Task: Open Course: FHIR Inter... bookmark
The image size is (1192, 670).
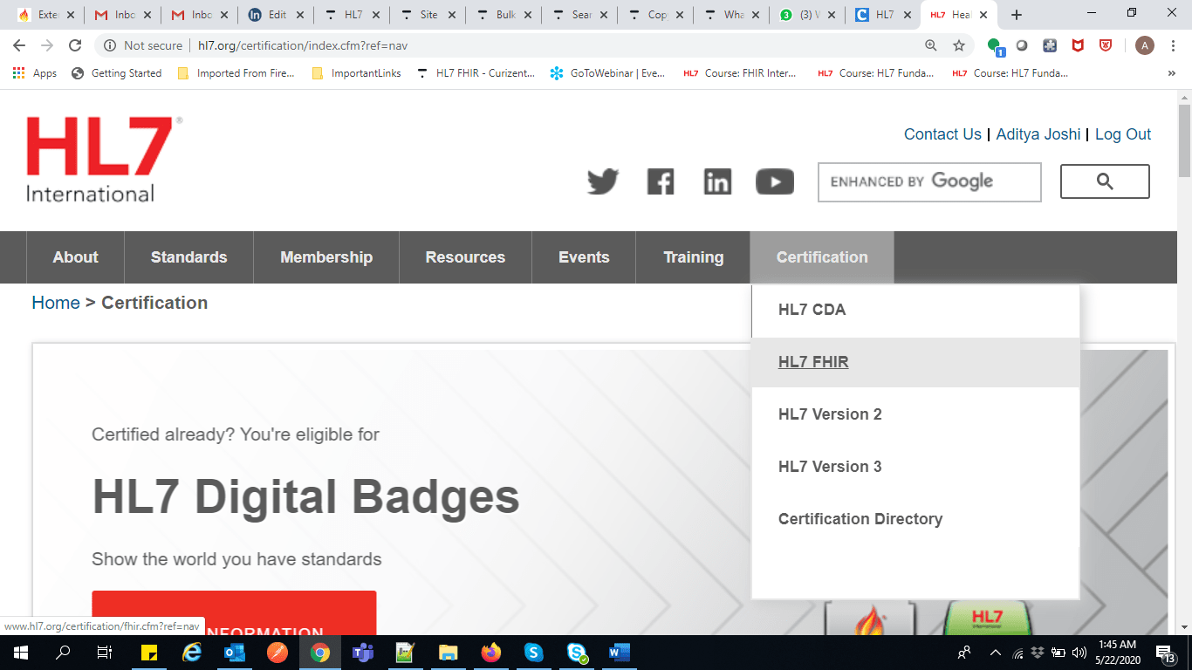Action: [740, 73]
